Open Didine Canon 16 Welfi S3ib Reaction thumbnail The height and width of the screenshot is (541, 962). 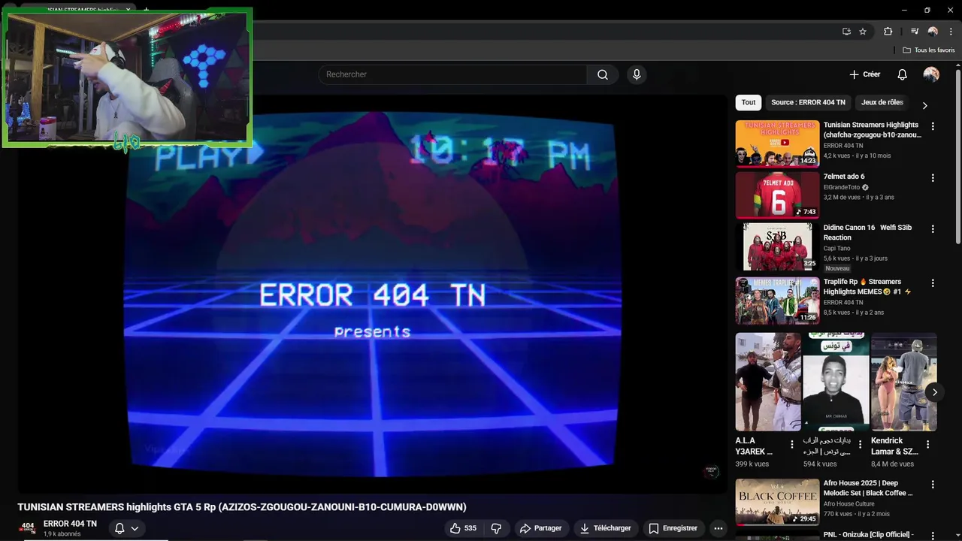pyautogui.click(x=777, y=246)
